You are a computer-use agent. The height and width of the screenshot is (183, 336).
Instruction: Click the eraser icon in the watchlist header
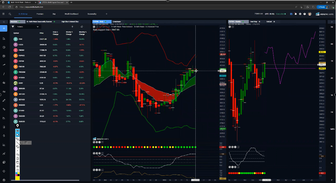(x=82, y=27)
